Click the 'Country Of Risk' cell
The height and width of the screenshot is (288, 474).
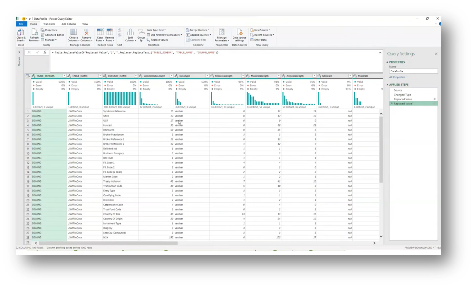120,214
